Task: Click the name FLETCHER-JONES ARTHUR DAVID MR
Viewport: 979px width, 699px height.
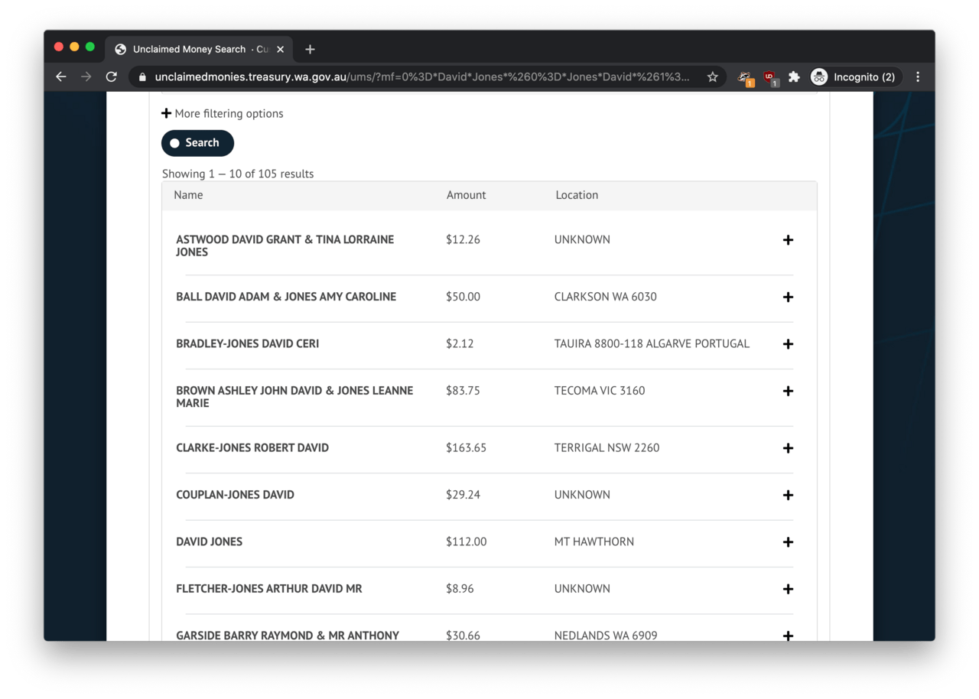Action: [269, 588]
